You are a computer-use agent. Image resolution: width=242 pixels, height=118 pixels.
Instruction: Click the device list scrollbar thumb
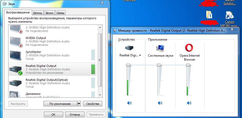tap(100, 60)
